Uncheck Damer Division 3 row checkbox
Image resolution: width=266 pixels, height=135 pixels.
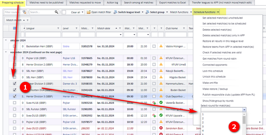click(15, 84)
